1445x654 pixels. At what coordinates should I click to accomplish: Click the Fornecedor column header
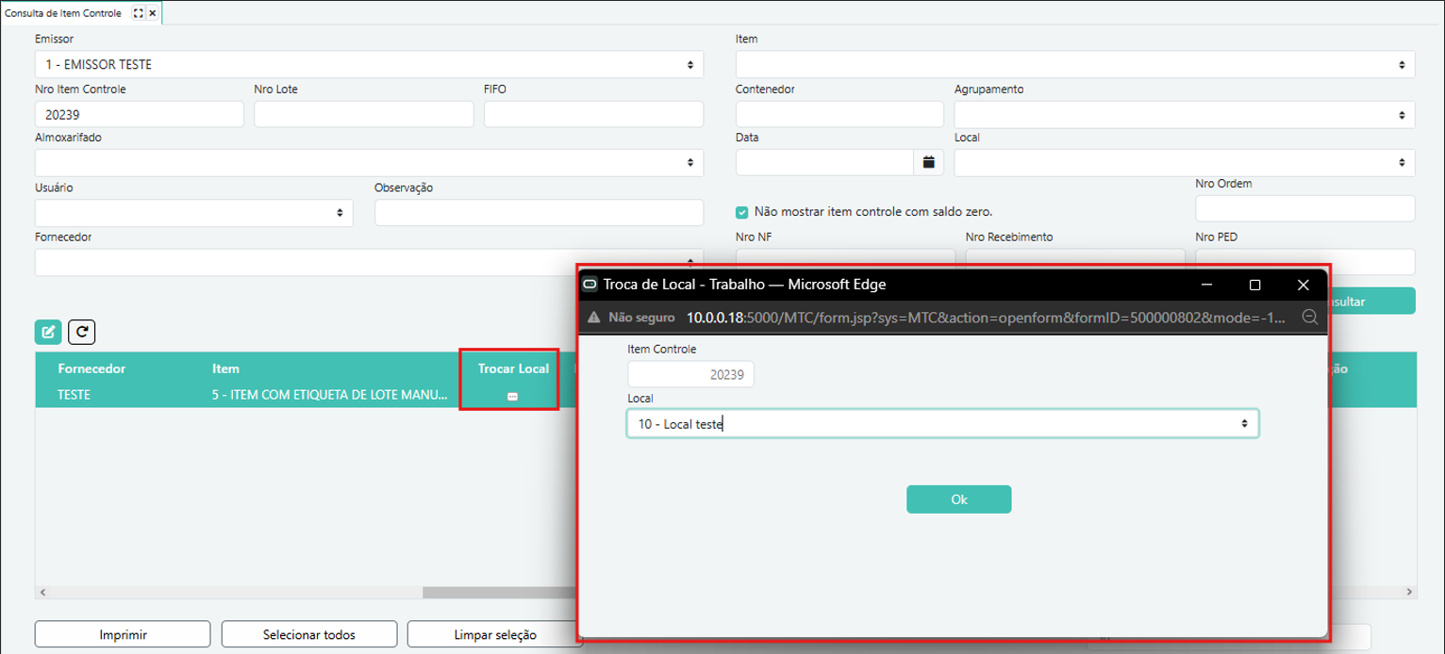tap(91, 368)
